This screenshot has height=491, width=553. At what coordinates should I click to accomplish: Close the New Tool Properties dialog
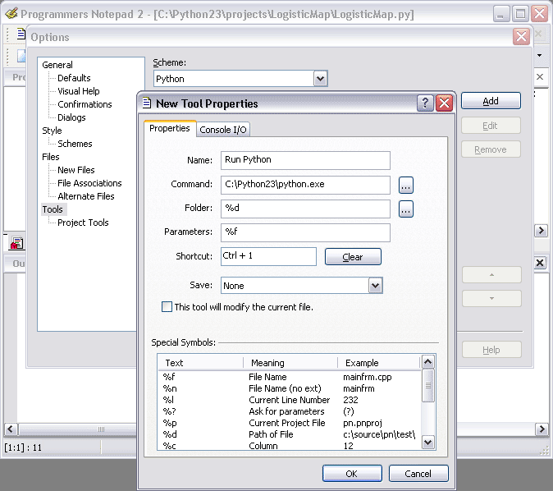pyautogui.click(x=445, y=103)
